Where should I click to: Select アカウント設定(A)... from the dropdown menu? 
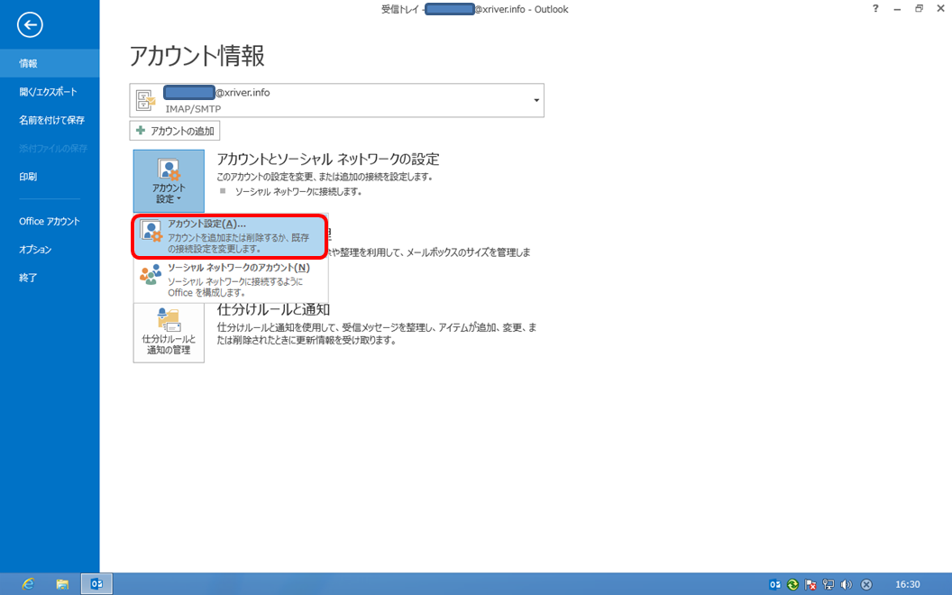(x=229, y=235)
